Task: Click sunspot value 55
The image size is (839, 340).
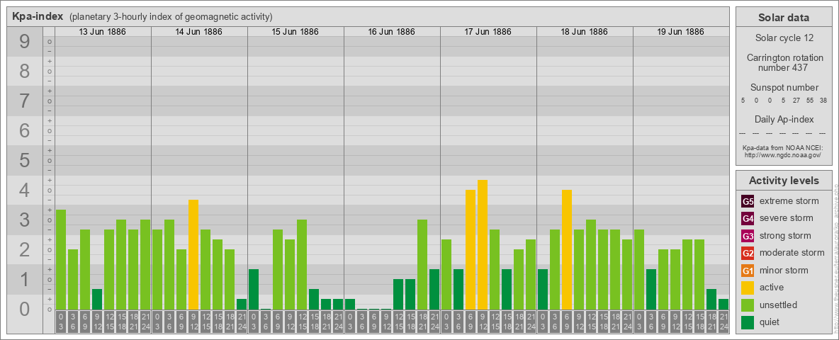Action: (809, 100)
